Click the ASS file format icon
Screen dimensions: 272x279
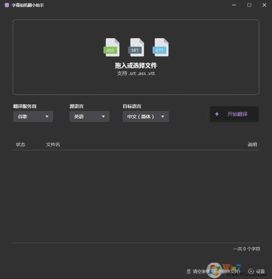[111, 47]
